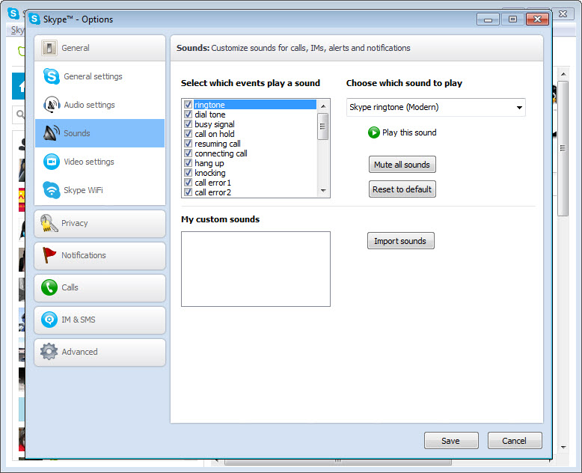Click the speaker icon beside Sounds
The height and width of the screenshot is (473, 582).
(x=51, y=133)
